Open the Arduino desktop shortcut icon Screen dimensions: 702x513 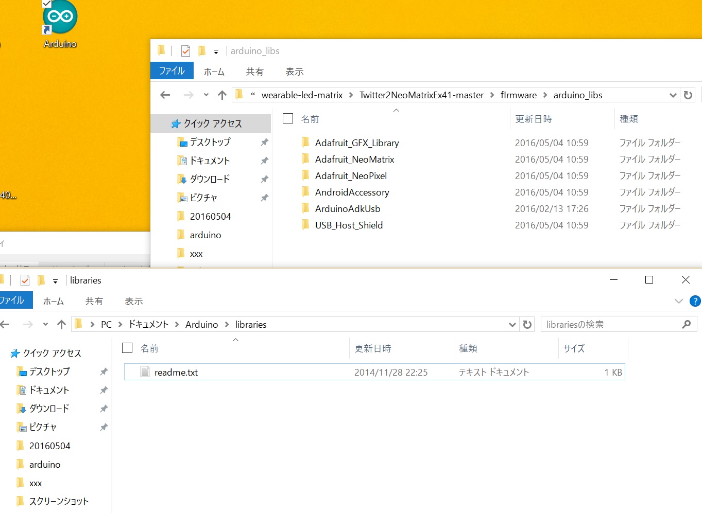60,18
